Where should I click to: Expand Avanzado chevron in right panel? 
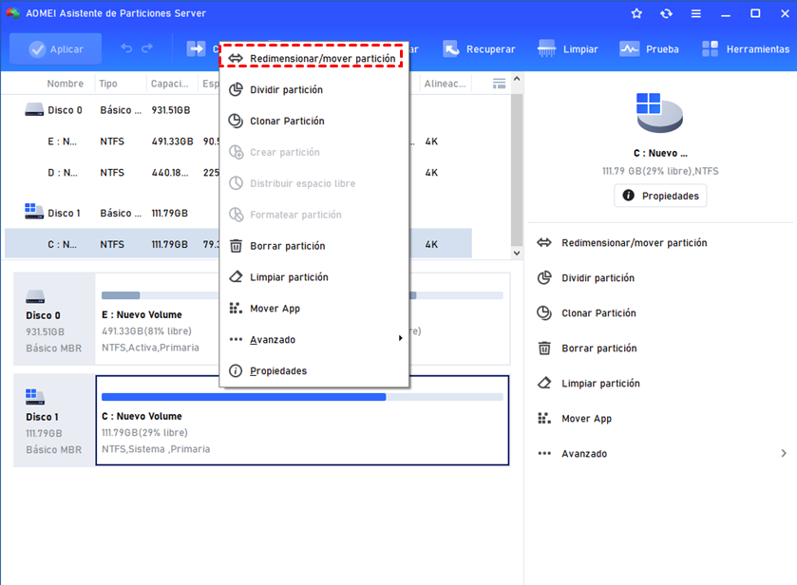tap(784, 453)
